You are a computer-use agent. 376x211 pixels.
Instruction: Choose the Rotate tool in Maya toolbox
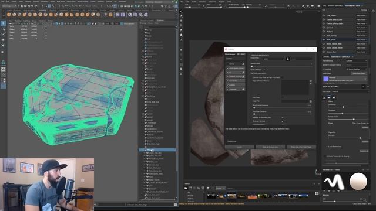(3, 45)
